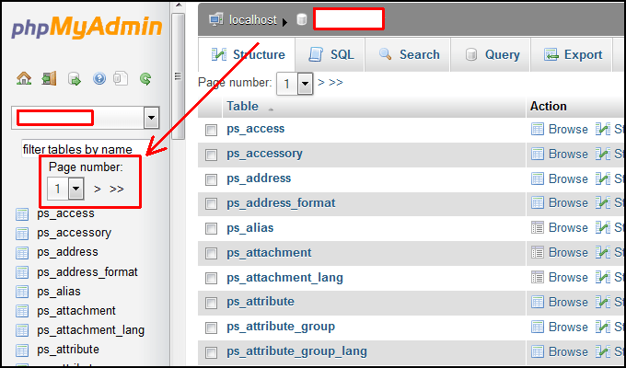Click ps_attribute table icon in sidebar

(22, 351)
